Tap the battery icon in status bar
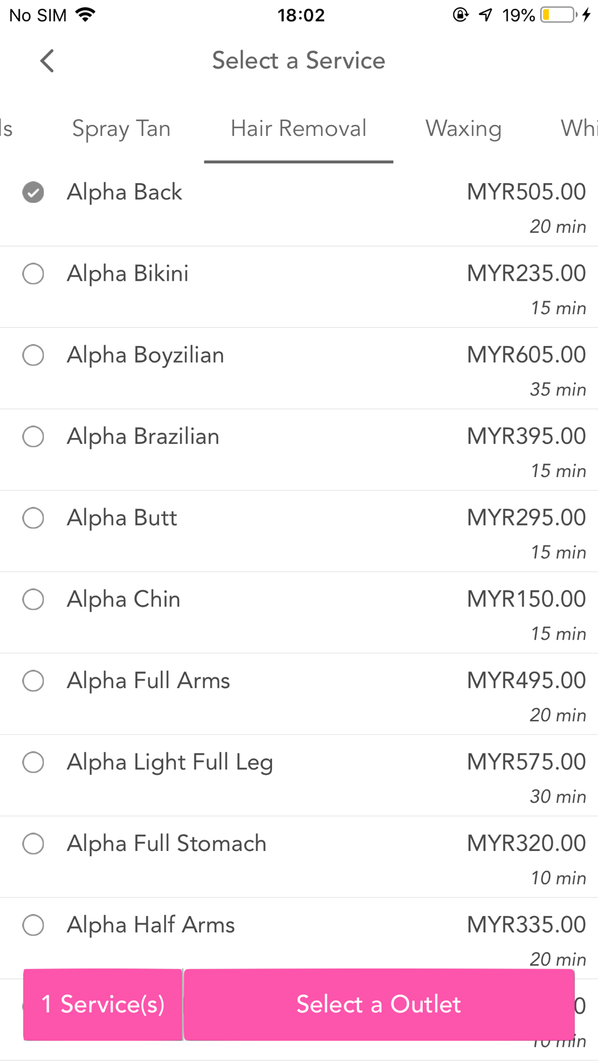Image resolution: width=598 pixels, height=1064 pixels. tap(559, 15)
